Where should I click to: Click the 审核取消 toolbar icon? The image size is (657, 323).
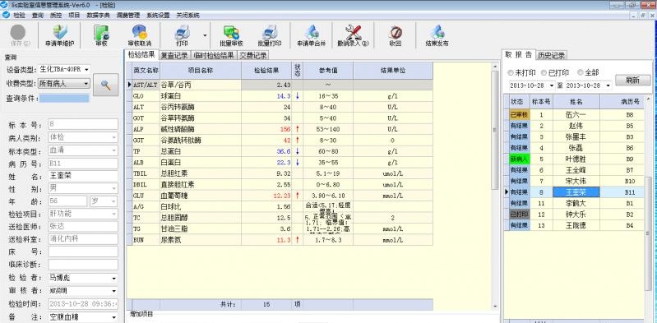click(140, 32)
